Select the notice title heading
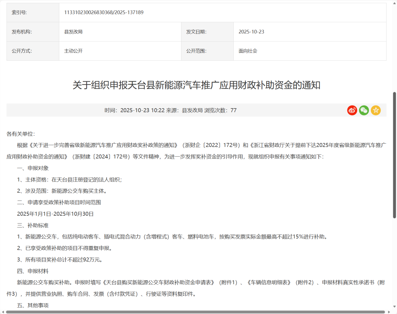397x314 pixels. (x=196, y=85)
